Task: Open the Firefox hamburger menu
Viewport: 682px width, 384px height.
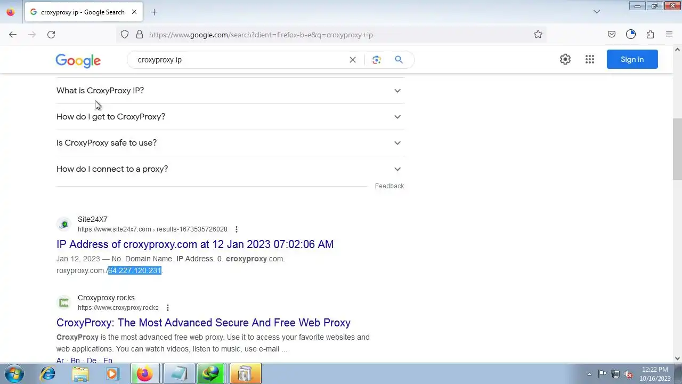Action: coord(669,35)
